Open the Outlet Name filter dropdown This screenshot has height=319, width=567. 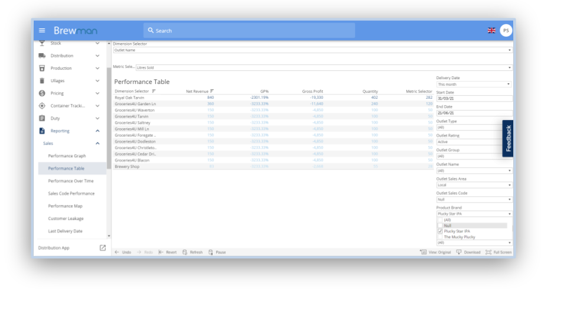tap(474, 171)
